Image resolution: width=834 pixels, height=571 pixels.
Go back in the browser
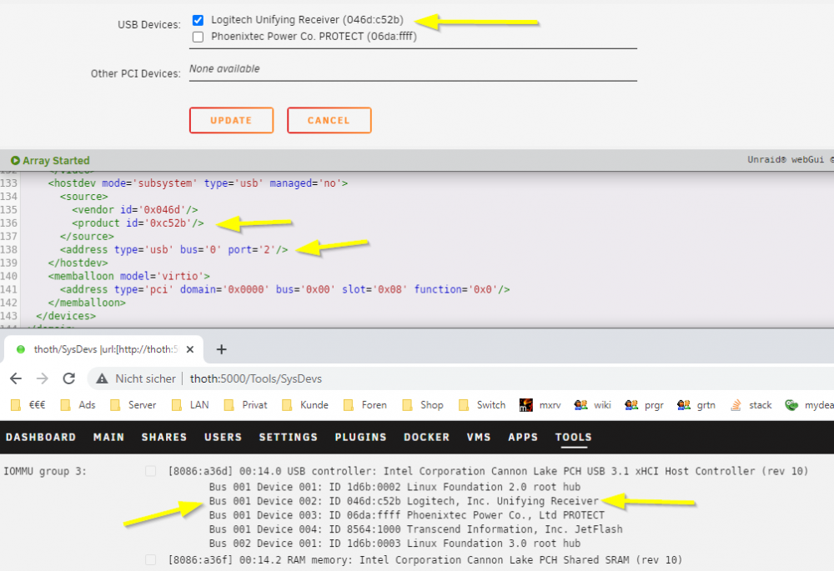click(16, 378)
